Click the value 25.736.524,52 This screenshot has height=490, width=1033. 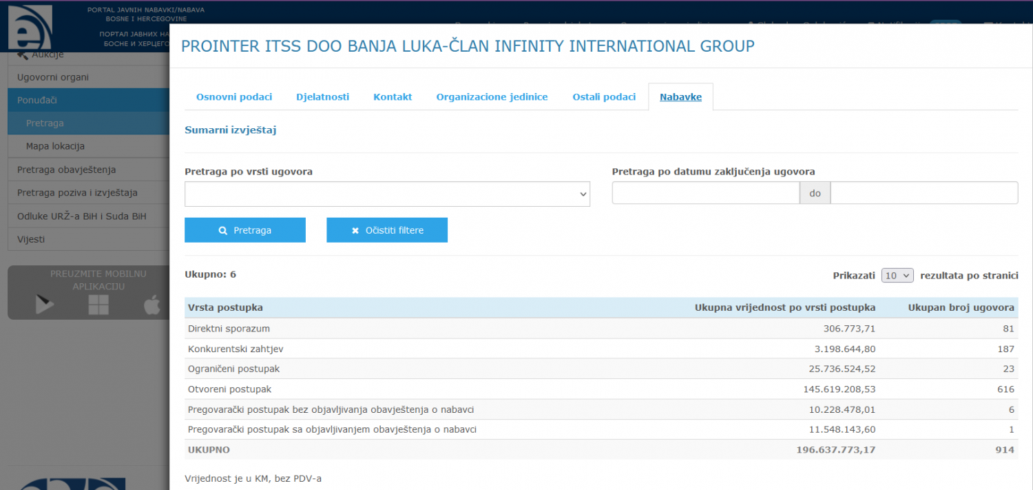[842, 369]
